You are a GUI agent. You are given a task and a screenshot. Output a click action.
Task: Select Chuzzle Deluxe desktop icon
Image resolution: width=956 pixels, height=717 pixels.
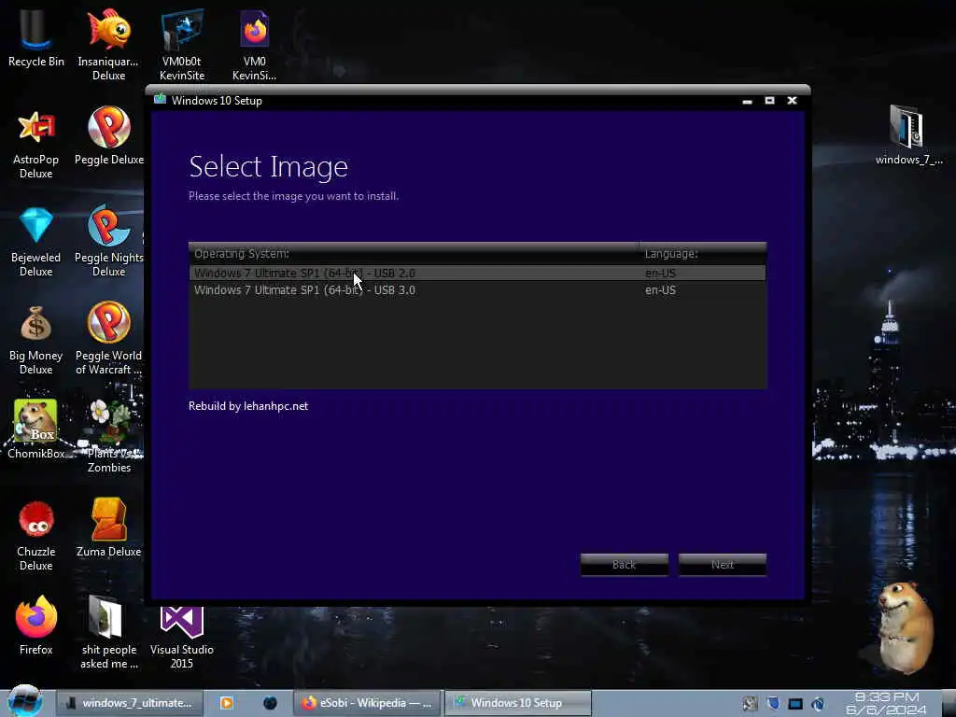click(x=36, y=537)
